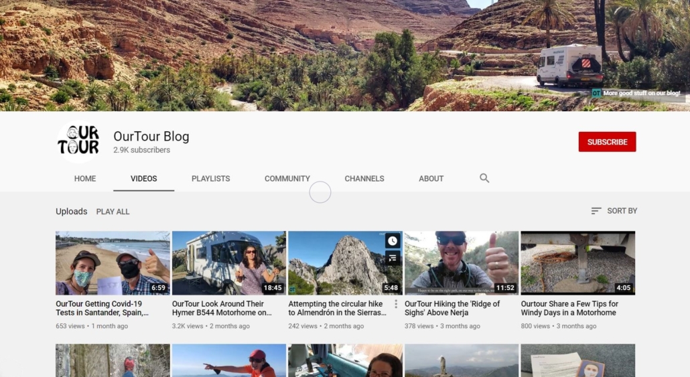Click the second-row thumbnail showing a hilltop landscape
Image resolution: width=690 pixels, height=377 pixels.
pos(461,360)
